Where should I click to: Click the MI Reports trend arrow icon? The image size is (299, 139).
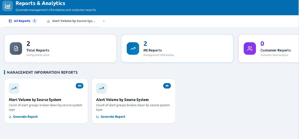[133, 48]
